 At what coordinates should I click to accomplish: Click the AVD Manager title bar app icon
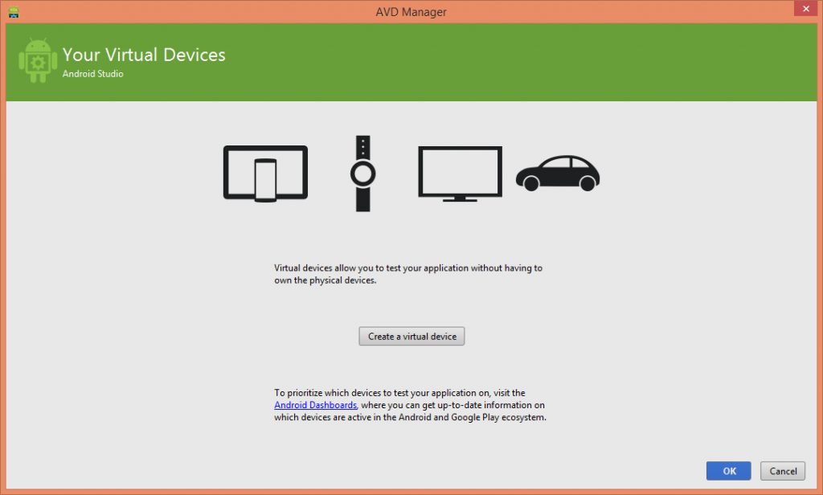pos(14,11)
